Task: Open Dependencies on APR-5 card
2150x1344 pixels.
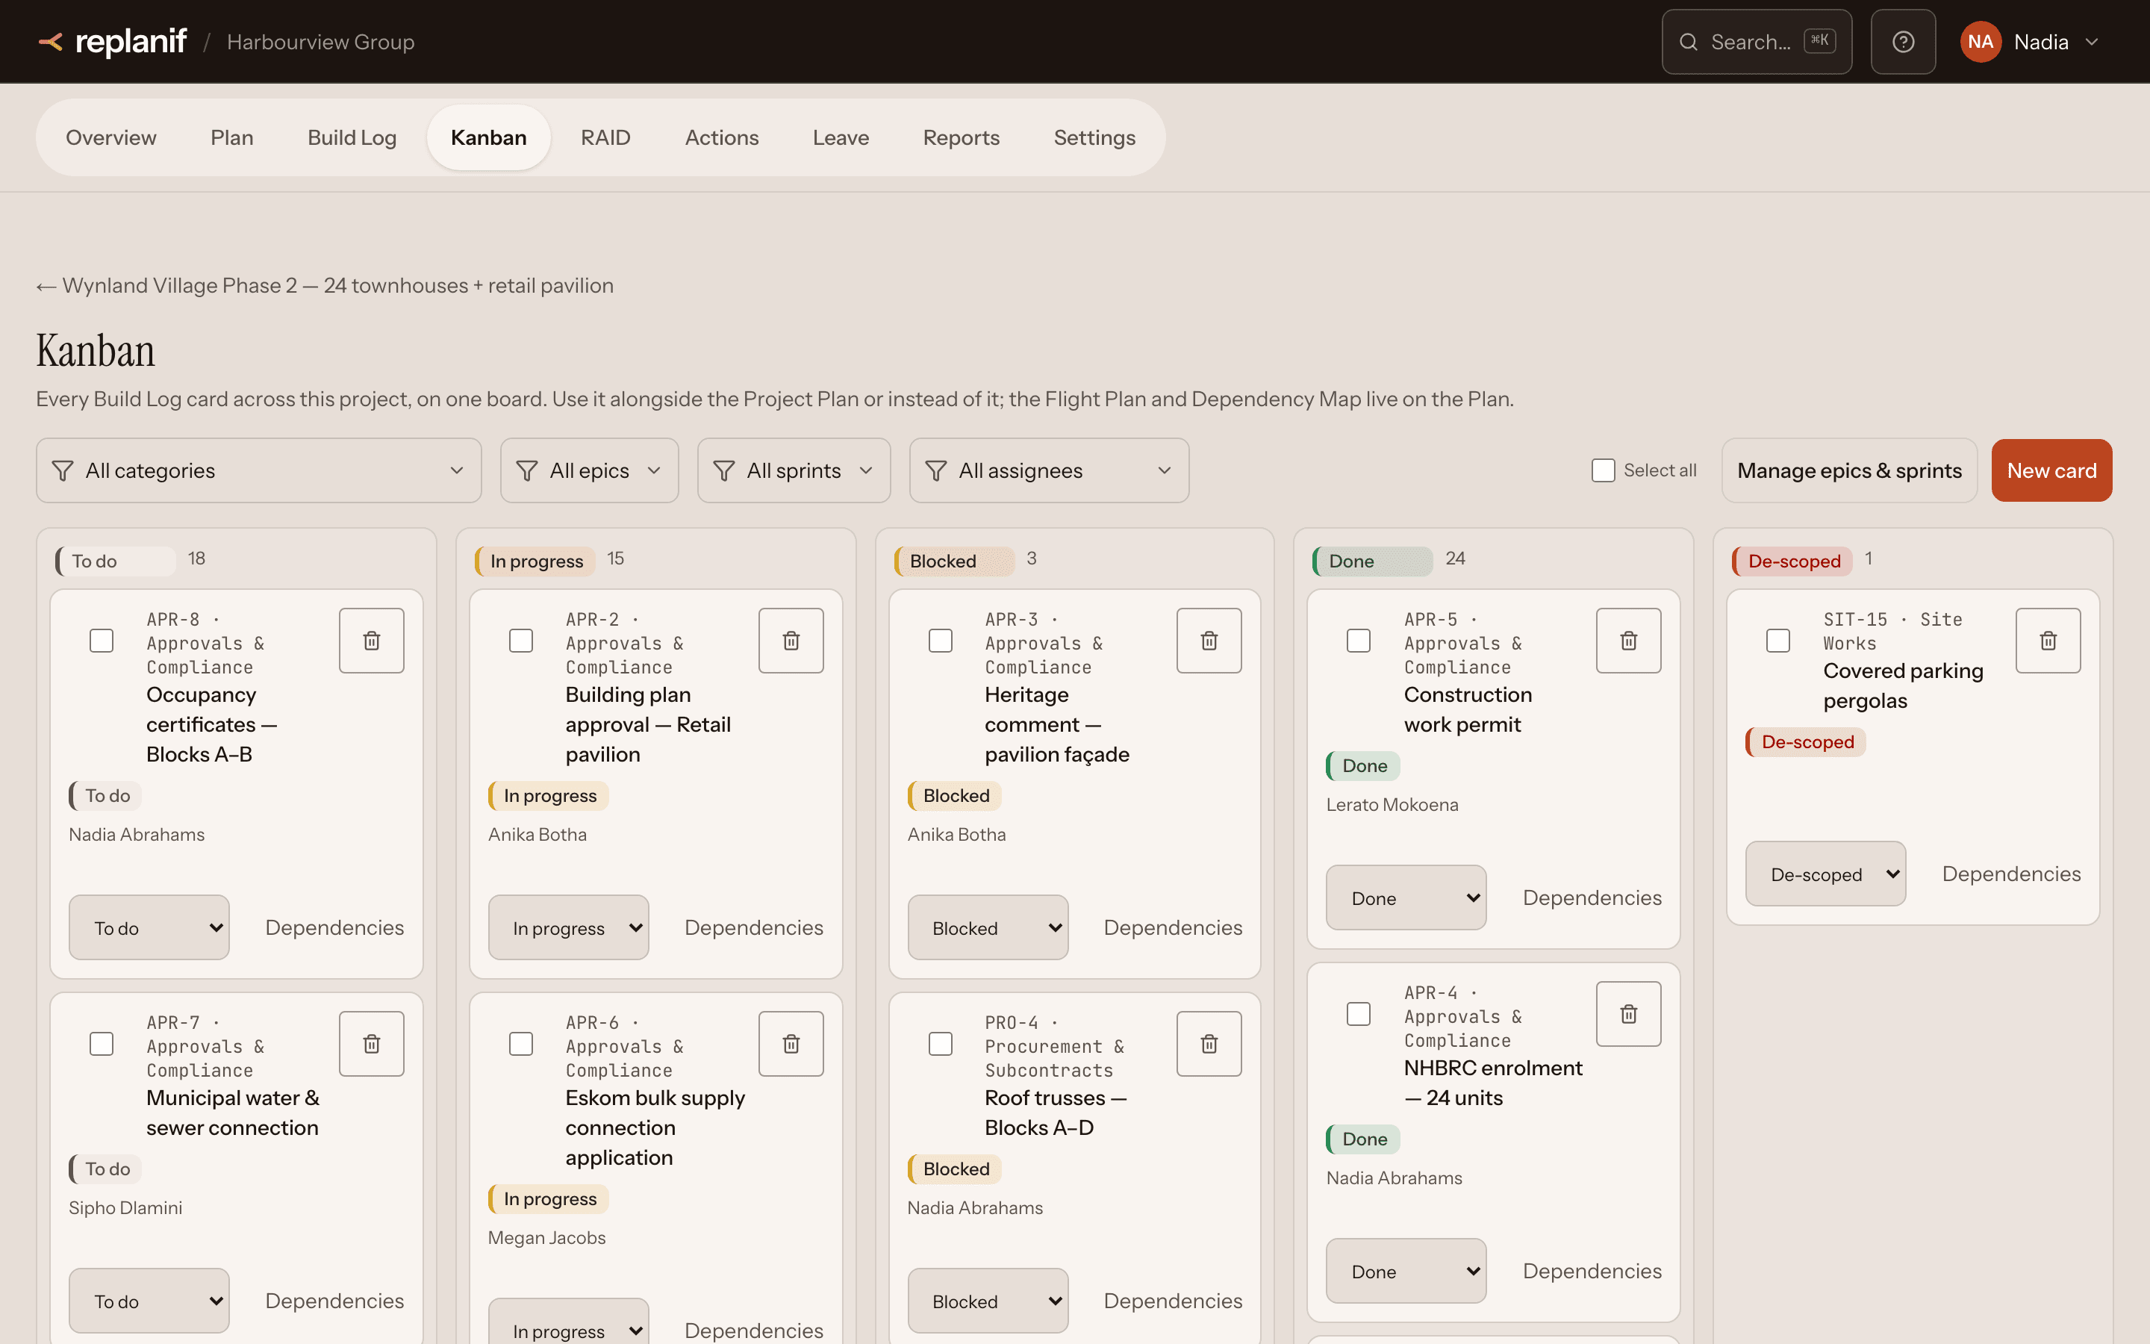Action: coord(1591,897)
